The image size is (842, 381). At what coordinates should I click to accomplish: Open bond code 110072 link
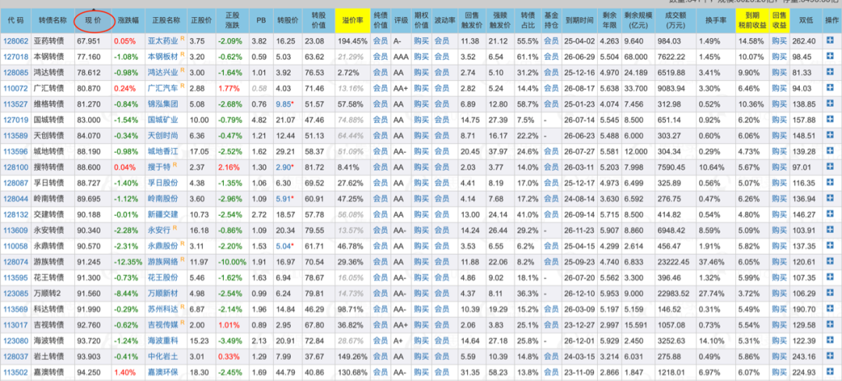tap(16, 89)
